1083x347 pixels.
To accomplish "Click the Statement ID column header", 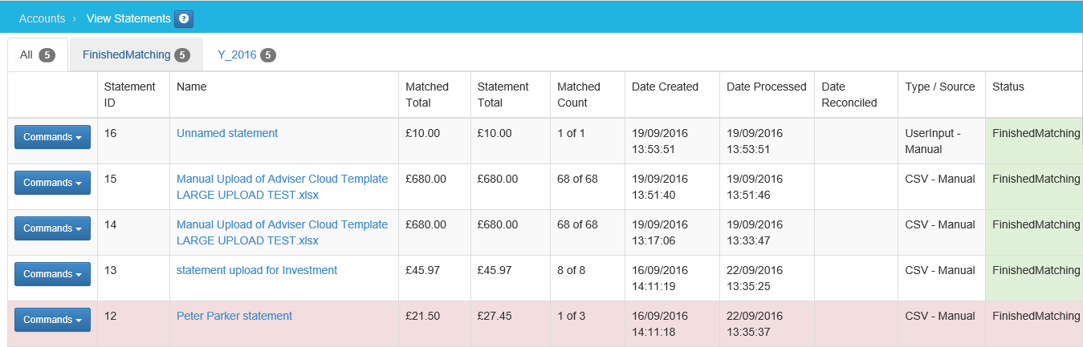I will [x=129, y=94].
